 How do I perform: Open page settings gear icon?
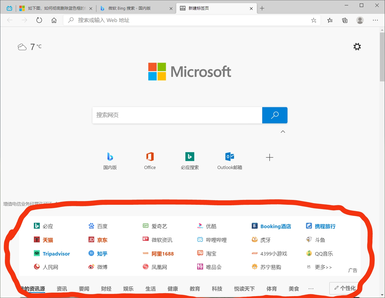point(357,47)
